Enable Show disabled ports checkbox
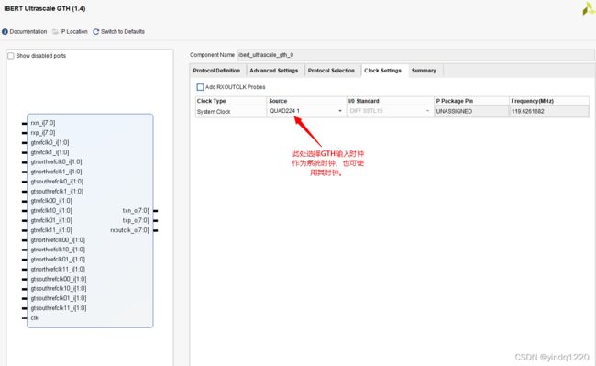Image resolution: width=596 pixels, height=366 pixels. 11,56
